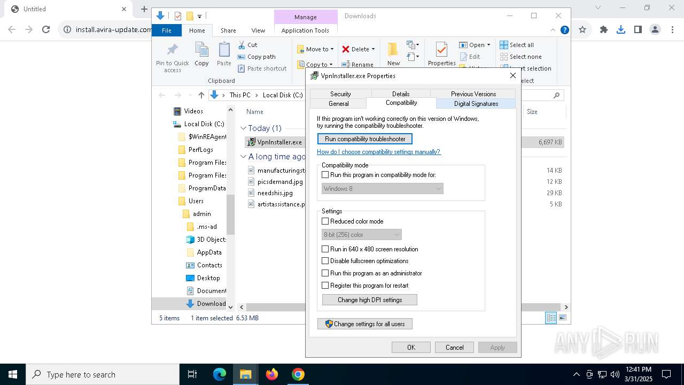684x385 pixels.
Task: Open Quick Access Toolbar customize arrow
Action: pos(199,16)
